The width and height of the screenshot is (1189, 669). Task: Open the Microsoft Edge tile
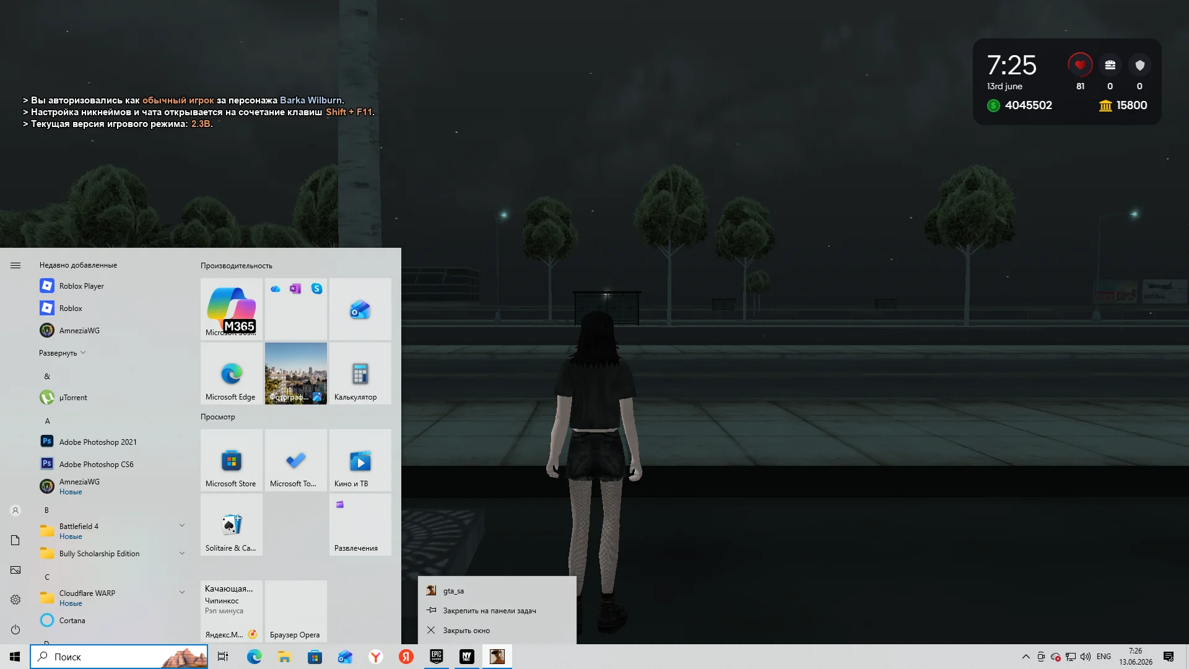coord(232,373)
